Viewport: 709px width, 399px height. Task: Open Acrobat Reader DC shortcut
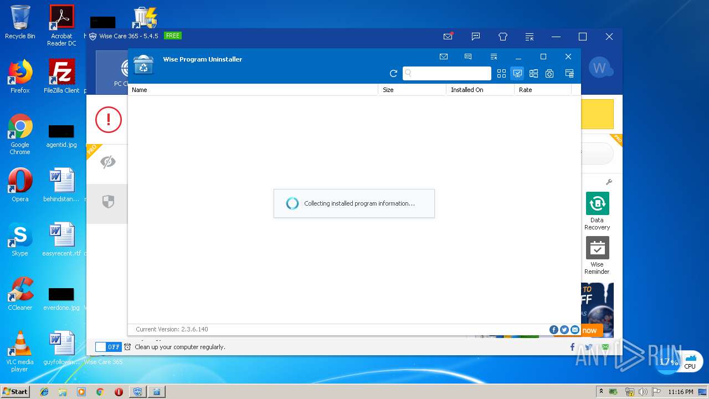[x=61, y=25]
